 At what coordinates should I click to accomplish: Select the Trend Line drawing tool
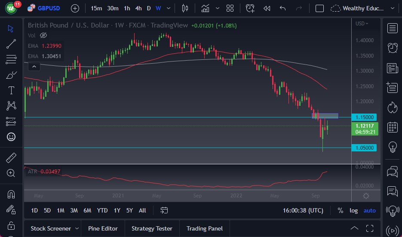pyautogui.click(x=11, y=43)
